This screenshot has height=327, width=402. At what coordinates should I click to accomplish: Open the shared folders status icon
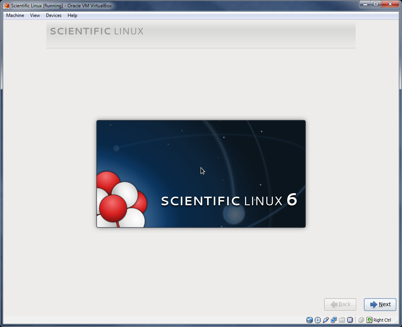point(342,320)
